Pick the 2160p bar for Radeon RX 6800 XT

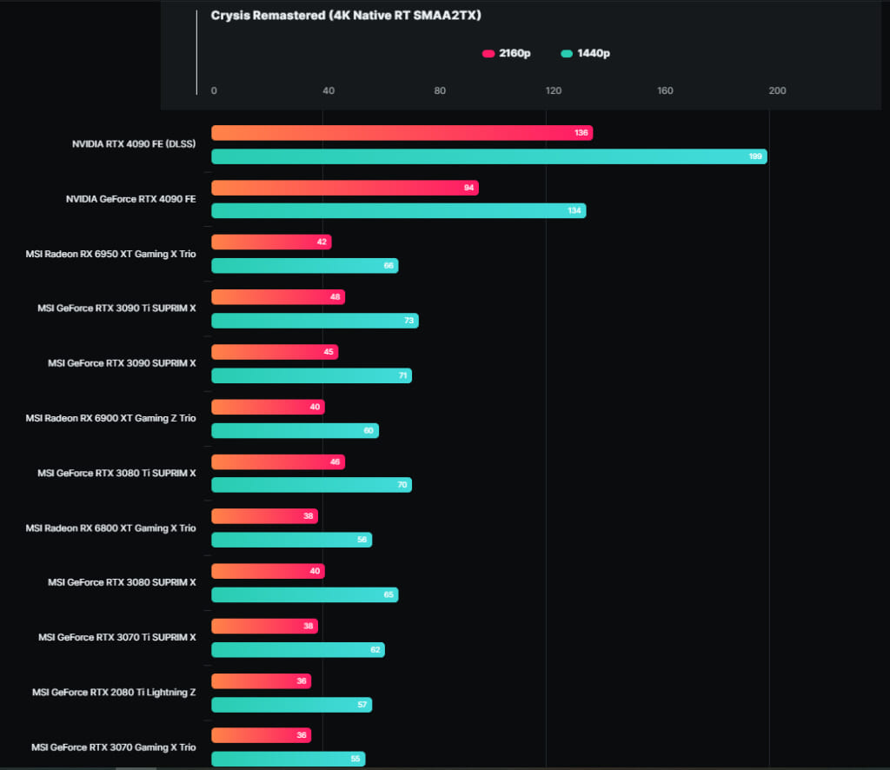click(264, 516)
